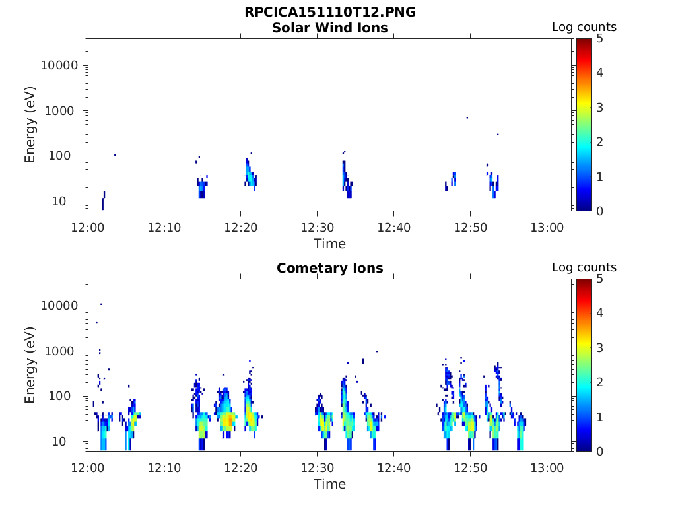Screen dimensions: 676x507
Task: Click the 12:50 tick label on top plot
Action: pos(470,228)
